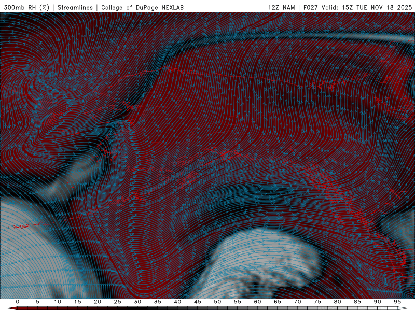This screenshot has height=311, width=415.
Task: Click the "F027" forecast hour text
Action: click(311, 7)
